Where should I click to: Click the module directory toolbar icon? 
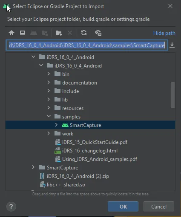click(x=45, y=33)
